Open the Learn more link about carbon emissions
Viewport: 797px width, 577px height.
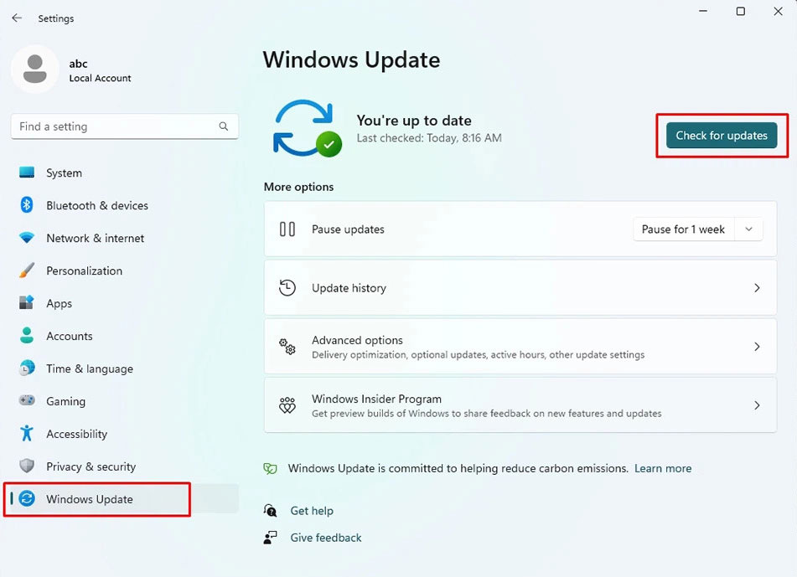tap(662, 468)
